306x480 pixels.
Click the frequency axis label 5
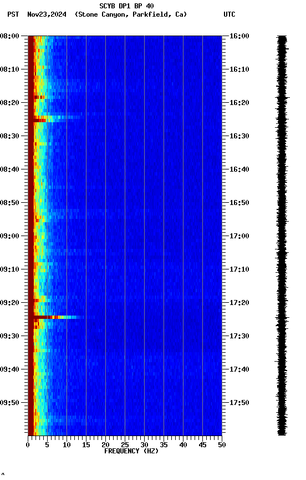(47, 445)
